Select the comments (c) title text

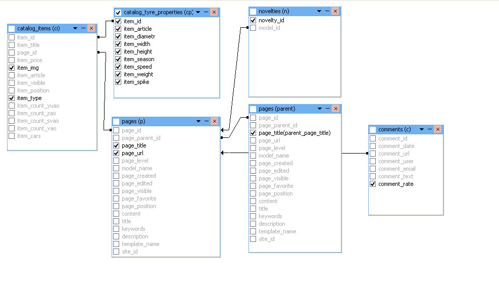coord(394,129)
